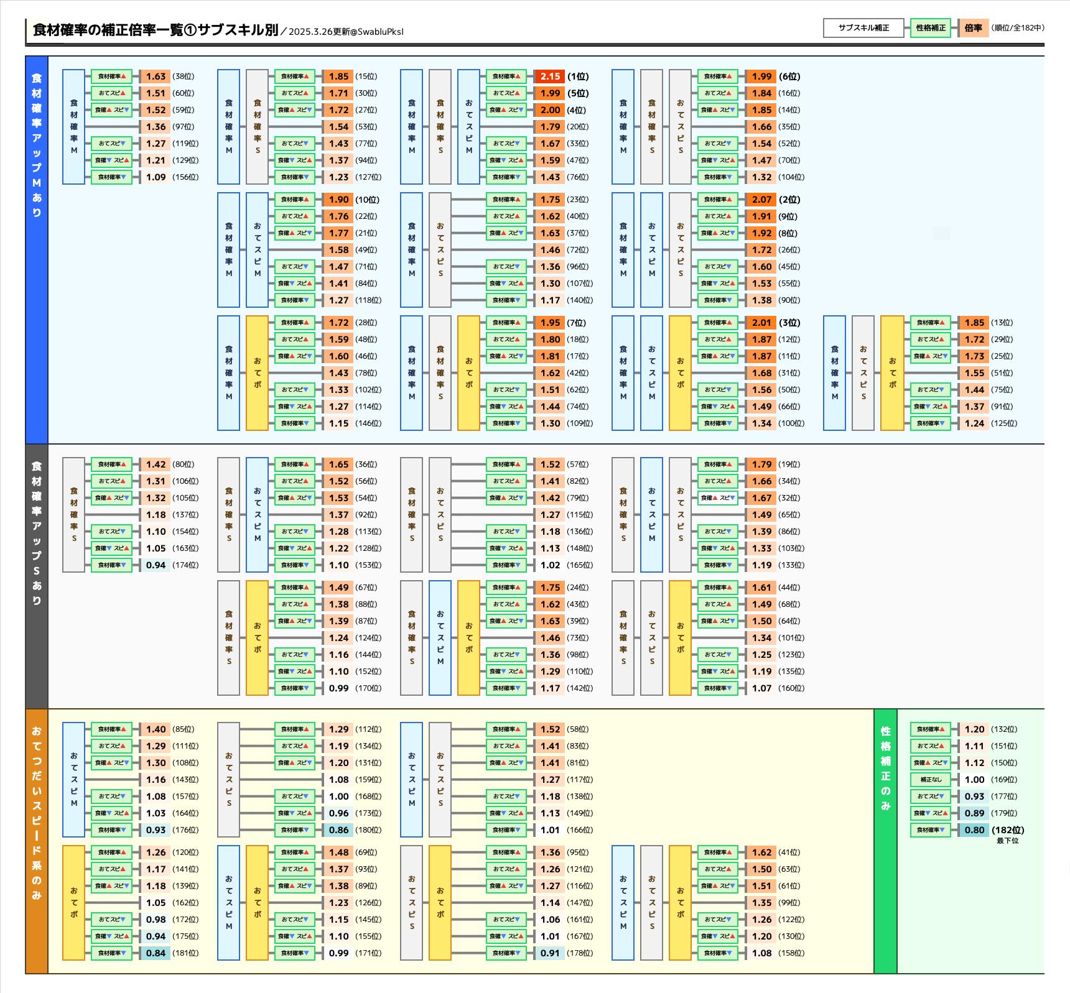Click the @SwabluPksl credit text

tap(377, 32)
